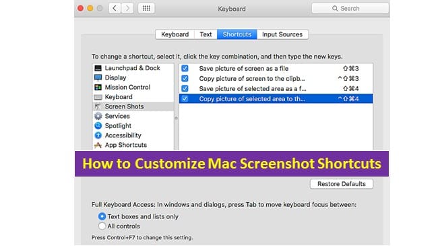Click the split-pane divider handle
The height and width of the screenshot is (246, 438).
[177, 118]
